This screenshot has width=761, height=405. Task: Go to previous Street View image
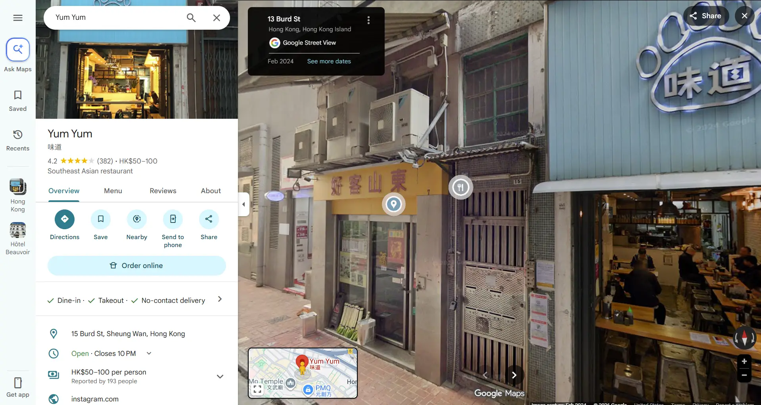(x=485, y=375)
